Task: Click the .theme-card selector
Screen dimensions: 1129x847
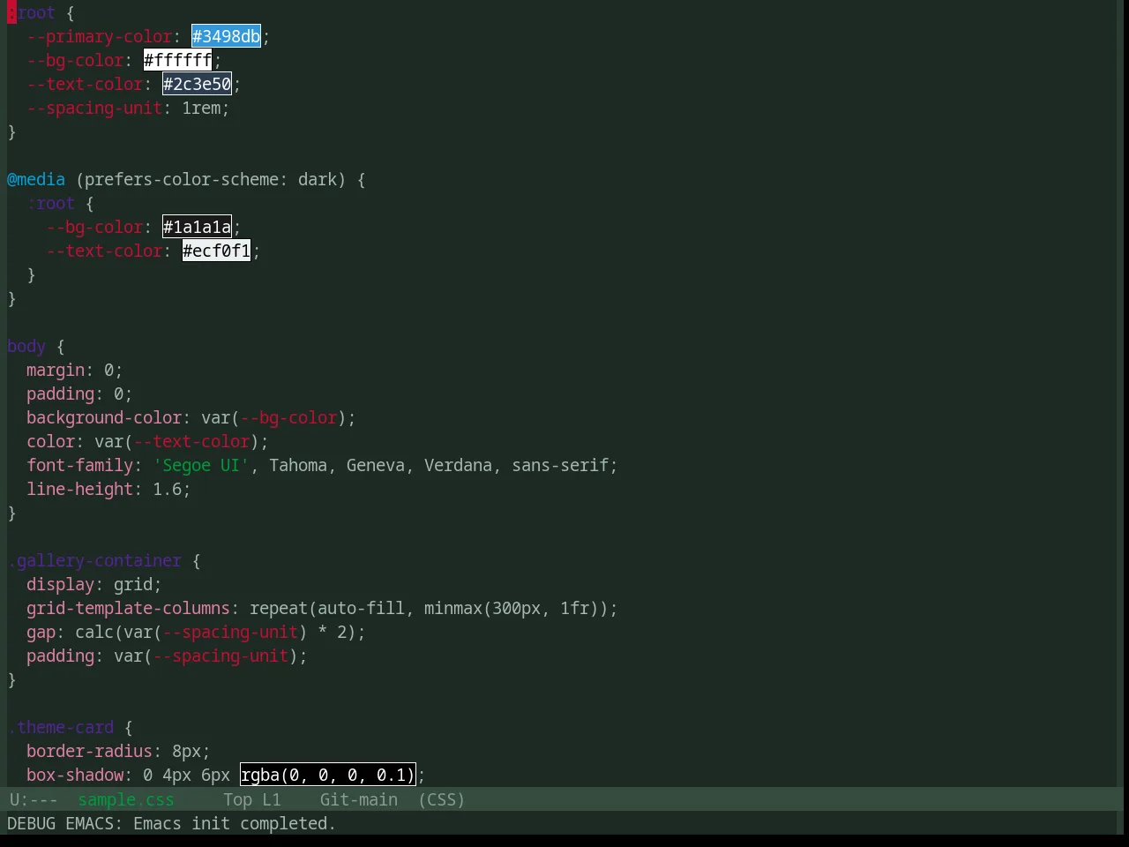Action: click(61, 727)
